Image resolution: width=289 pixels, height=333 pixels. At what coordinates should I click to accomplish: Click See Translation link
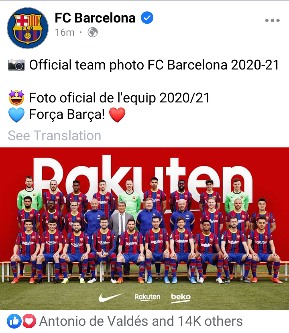tap(55, 135)
